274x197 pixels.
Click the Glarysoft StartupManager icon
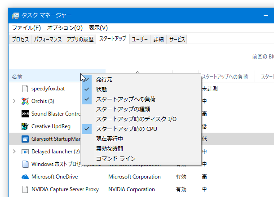click(x=25, y=139)
